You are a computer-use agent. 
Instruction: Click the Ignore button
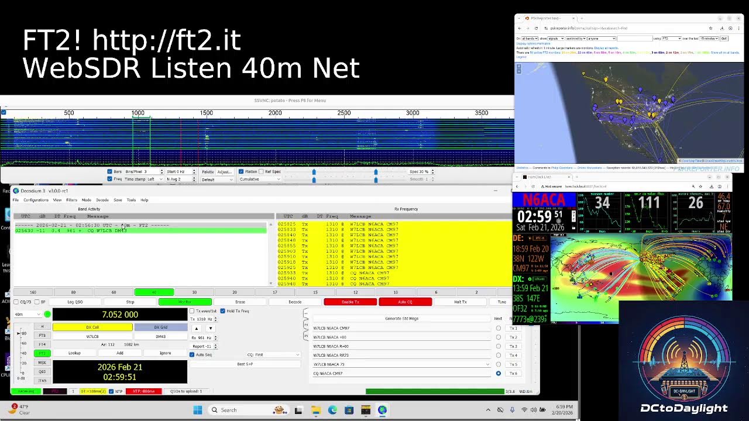166,353
